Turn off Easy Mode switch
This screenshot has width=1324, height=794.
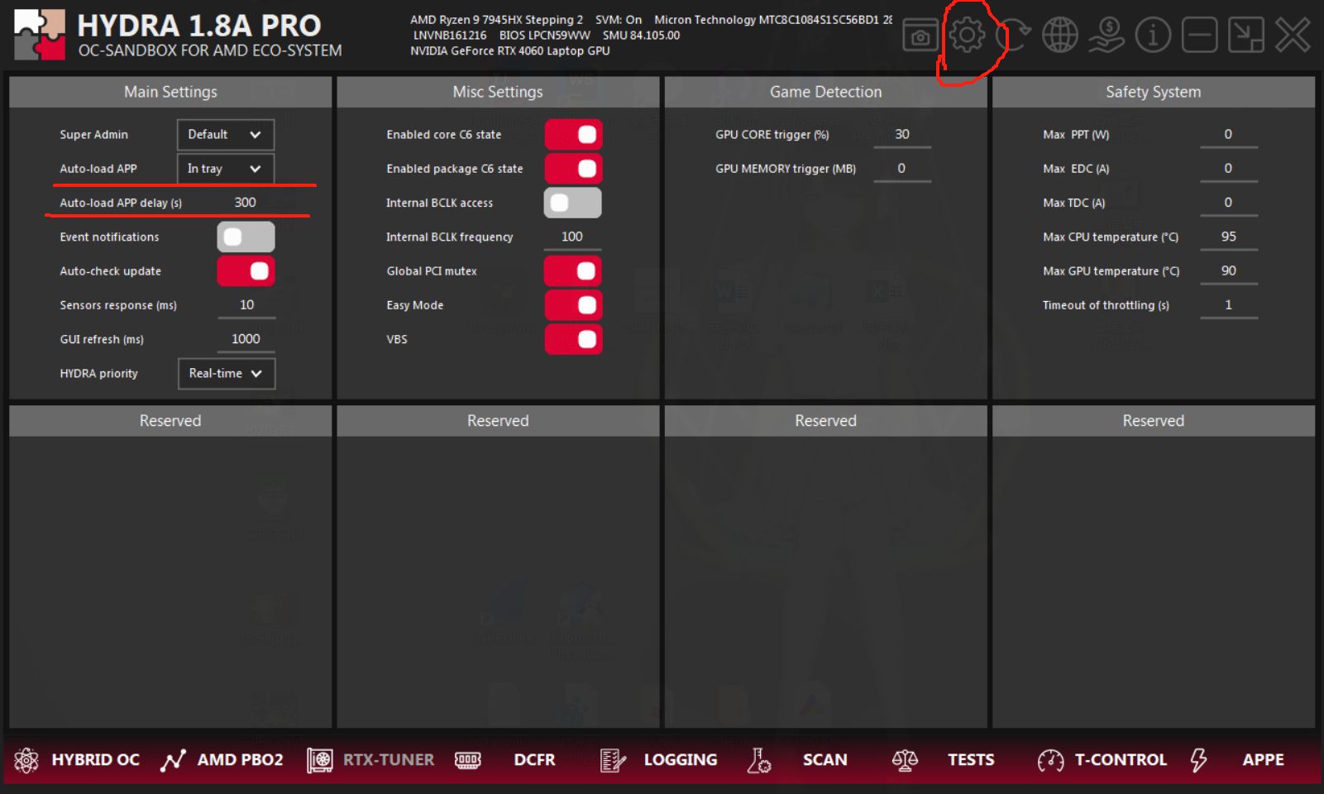[573, 305]
